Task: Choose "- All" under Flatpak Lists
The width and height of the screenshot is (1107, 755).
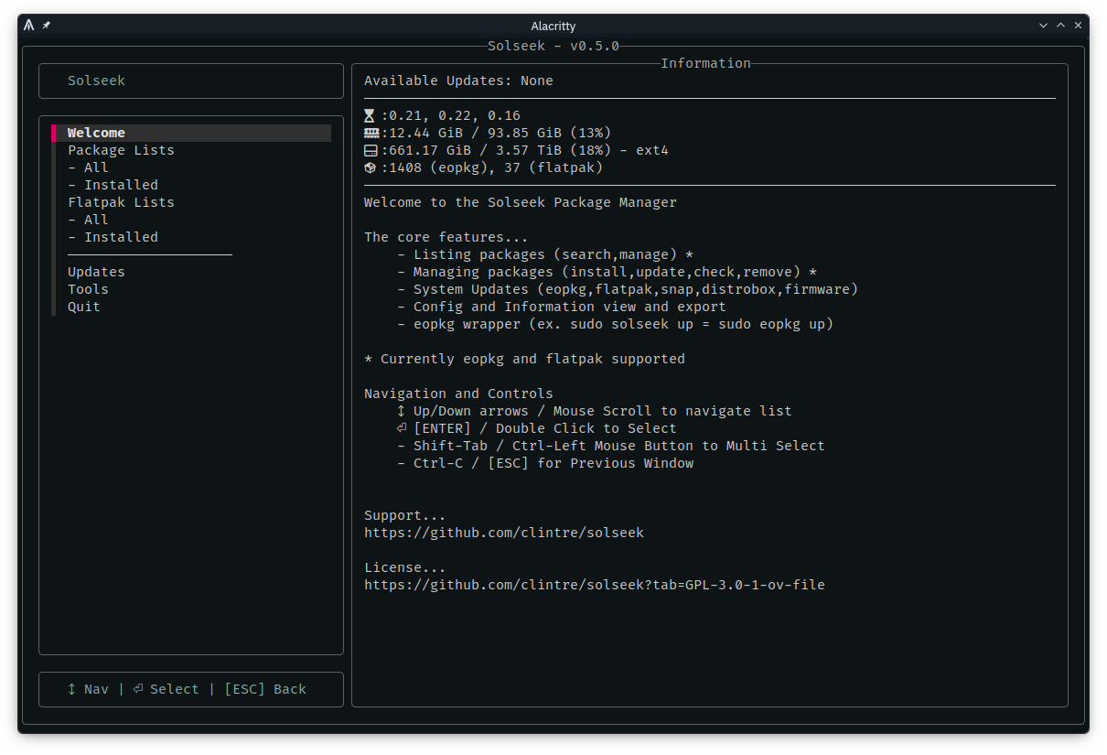Action: point(88,220)
